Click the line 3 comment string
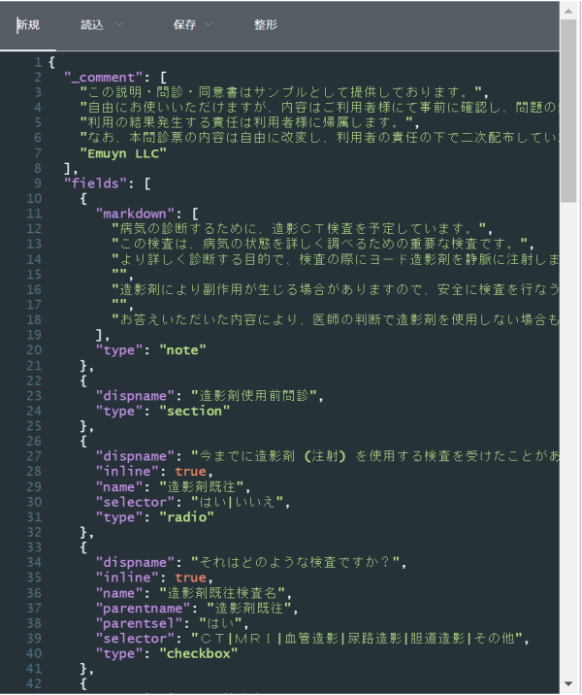582x695 pixels. pyautogui.click(x=280, y=92)
